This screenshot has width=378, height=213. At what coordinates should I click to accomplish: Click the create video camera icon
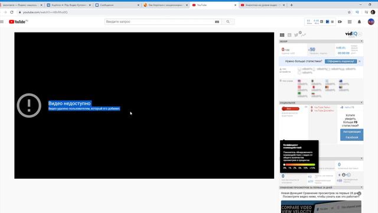[x=340, y=22]
